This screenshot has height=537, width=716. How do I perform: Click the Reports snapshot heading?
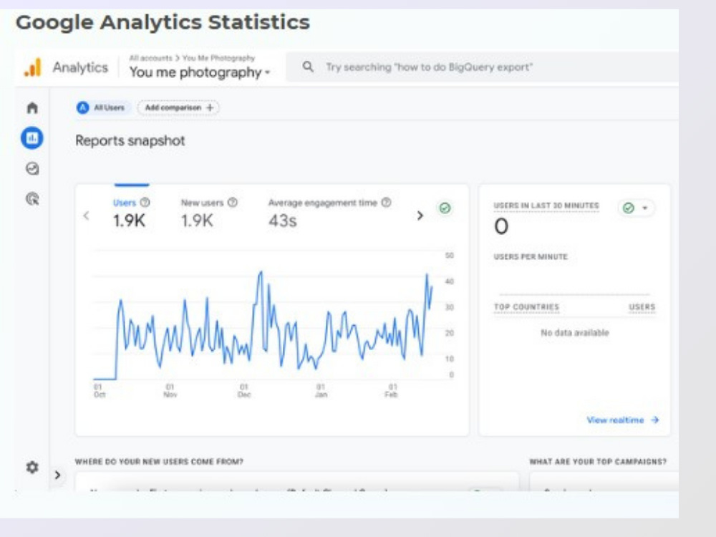[130, 140]
